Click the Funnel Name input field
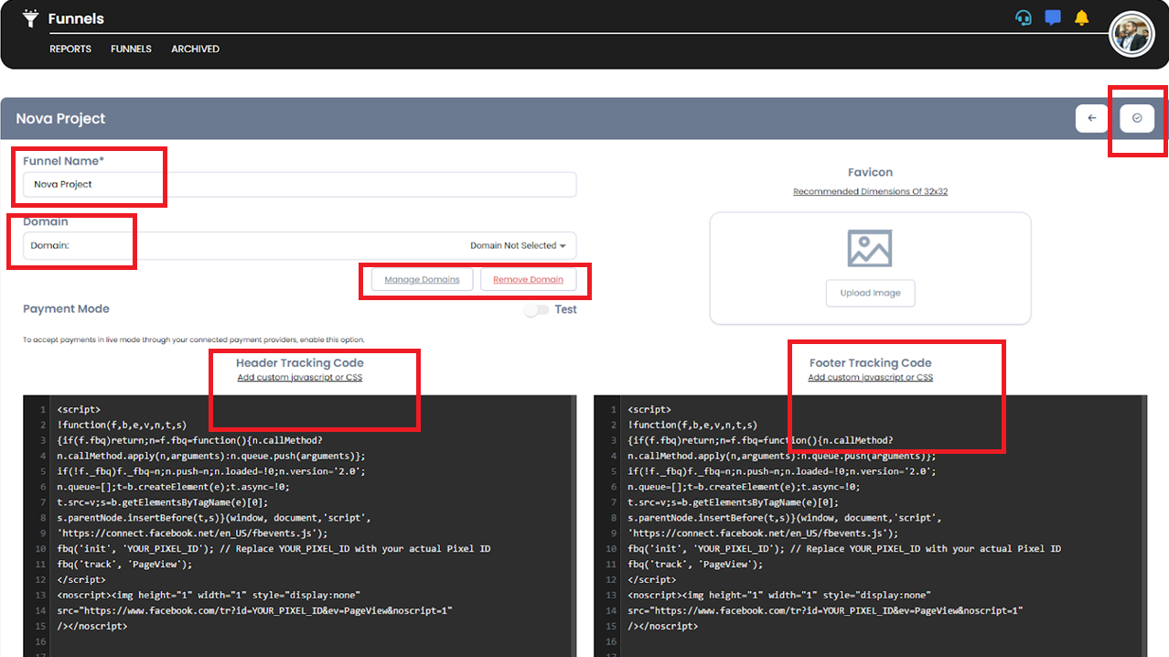Viewport: 1169px width, 657px height. [299, 184]
